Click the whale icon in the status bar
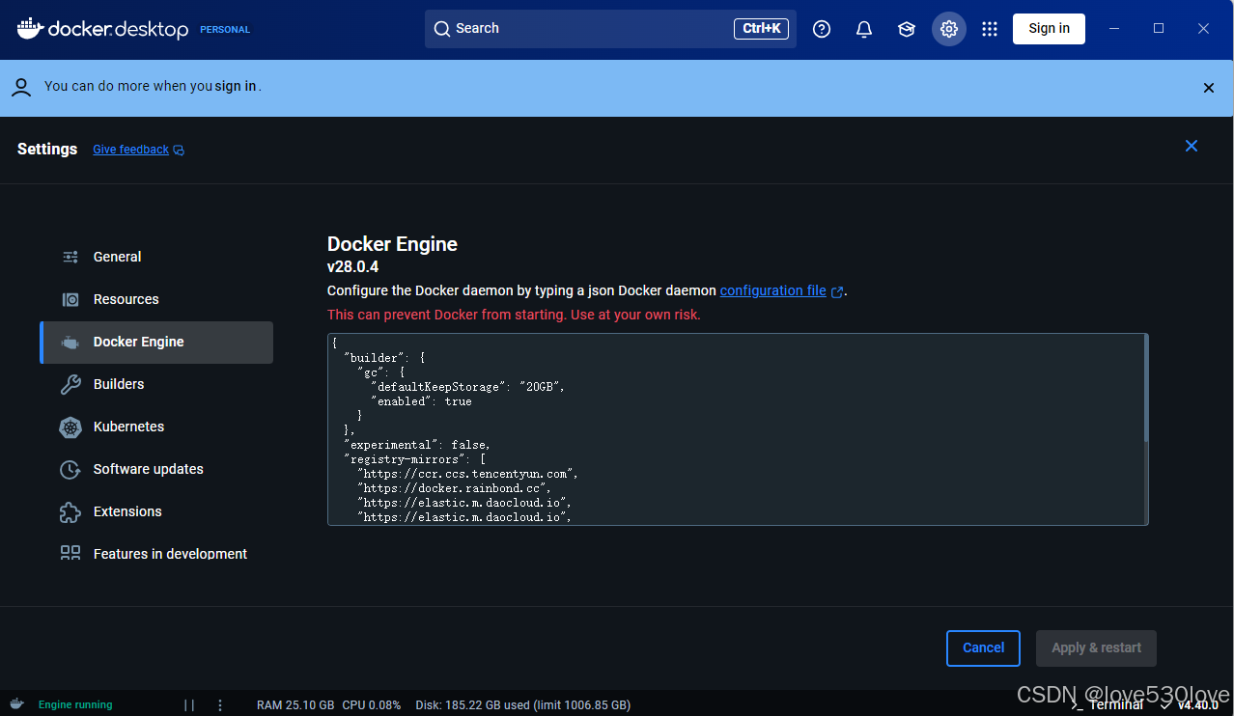 (17, 704)
